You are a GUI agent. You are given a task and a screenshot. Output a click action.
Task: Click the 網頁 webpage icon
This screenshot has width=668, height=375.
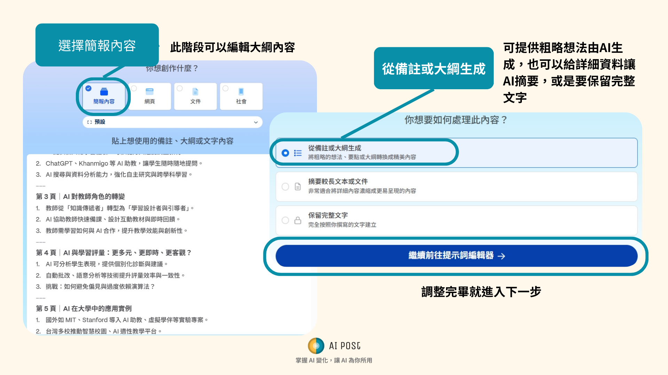pyautogui.click(x=150, y=92)
